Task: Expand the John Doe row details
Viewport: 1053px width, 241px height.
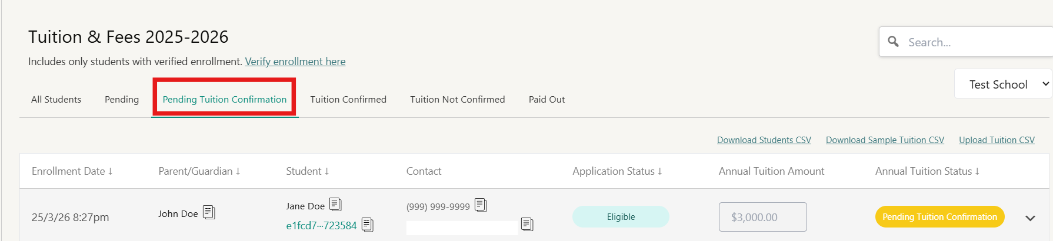Action: pos(1030,218)
